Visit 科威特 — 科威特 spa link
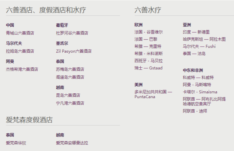The image size is (234, 151). 198,78
